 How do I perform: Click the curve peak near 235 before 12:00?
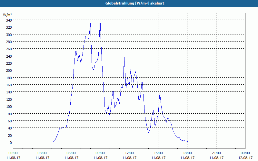pyautogui.click(x=124, y=58)
